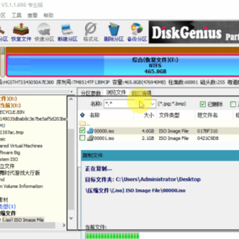
Task: Select the 时代游戏大厅版 tree item
Action: (20, 173)
